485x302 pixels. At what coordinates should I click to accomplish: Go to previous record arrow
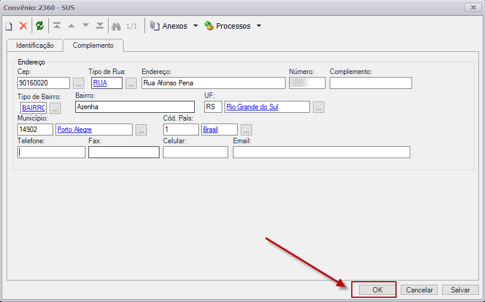(x=72, y=26)
